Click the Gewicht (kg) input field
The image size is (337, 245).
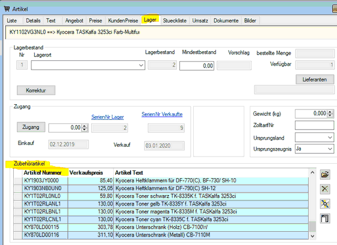(311, 114)
